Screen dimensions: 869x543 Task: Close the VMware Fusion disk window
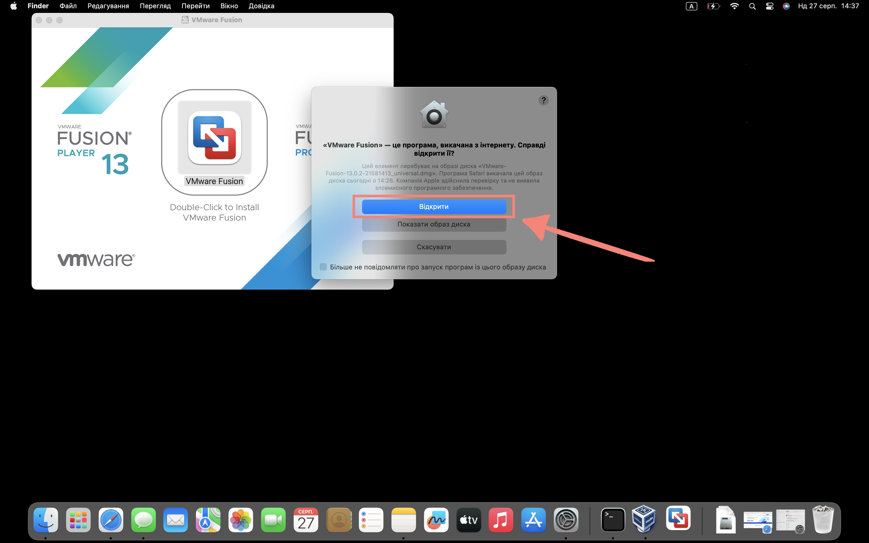(x=39, y=20)
